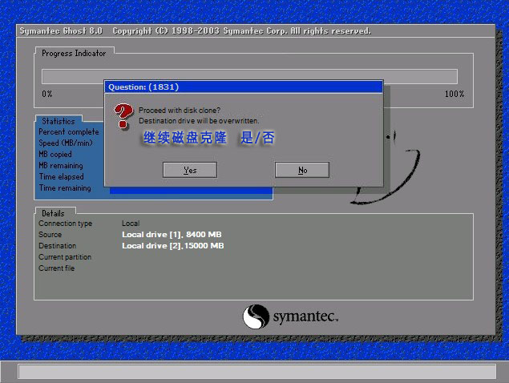Click the Percent complete statistic label
Image resolution: width=509 pixels, height=383 pixels.
69,131
